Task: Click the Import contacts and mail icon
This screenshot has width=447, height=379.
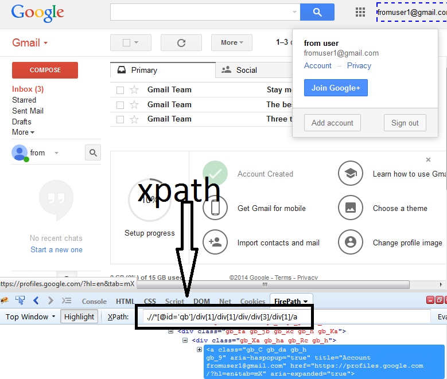Action: coord(215,242)
